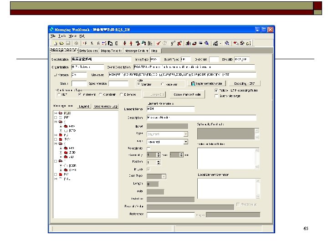Click the ZOD red folder icon
The image size is (328, 246).
(66, 152)
